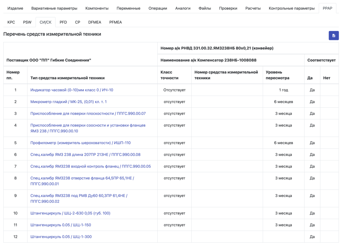Select the PFD sub-tab
342x245 pixels.
[63, 22]
